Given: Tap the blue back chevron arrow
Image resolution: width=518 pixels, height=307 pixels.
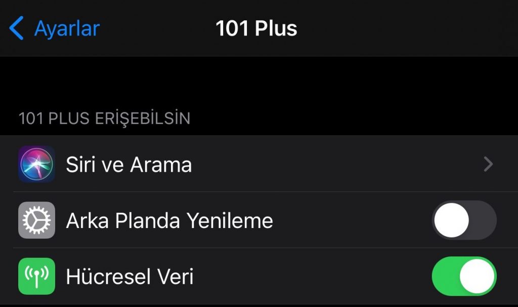Looking at the screenshot, I should click(16, 28).
